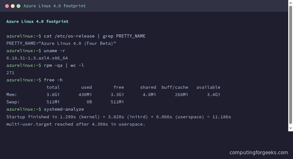Click the Mem free value '3.3Gi'
The image size is (293, 159).
click(x=117, y=95)
